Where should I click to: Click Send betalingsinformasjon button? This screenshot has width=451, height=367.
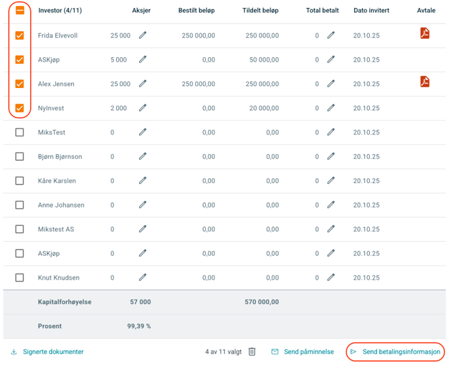tap(396, 352)
